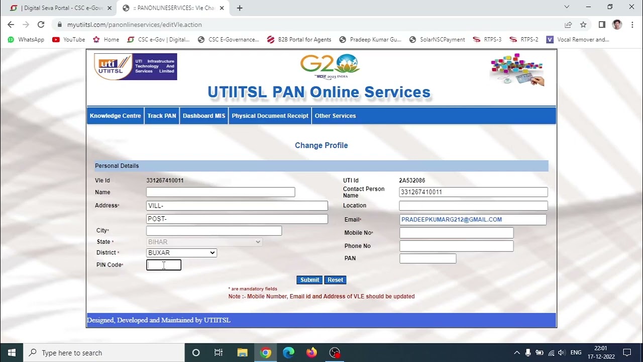Open the Dashboard MIS menu
The image size is (643, 362).
click(x=204, y=116)
